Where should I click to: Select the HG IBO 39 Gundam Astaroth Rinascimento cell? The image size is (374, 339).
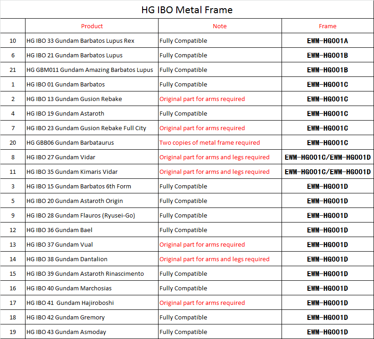click(x=85, y=274)
